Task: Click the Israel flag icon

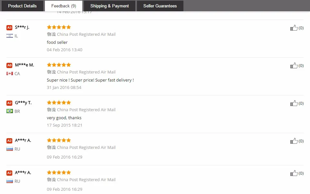Action: point(9,36)
